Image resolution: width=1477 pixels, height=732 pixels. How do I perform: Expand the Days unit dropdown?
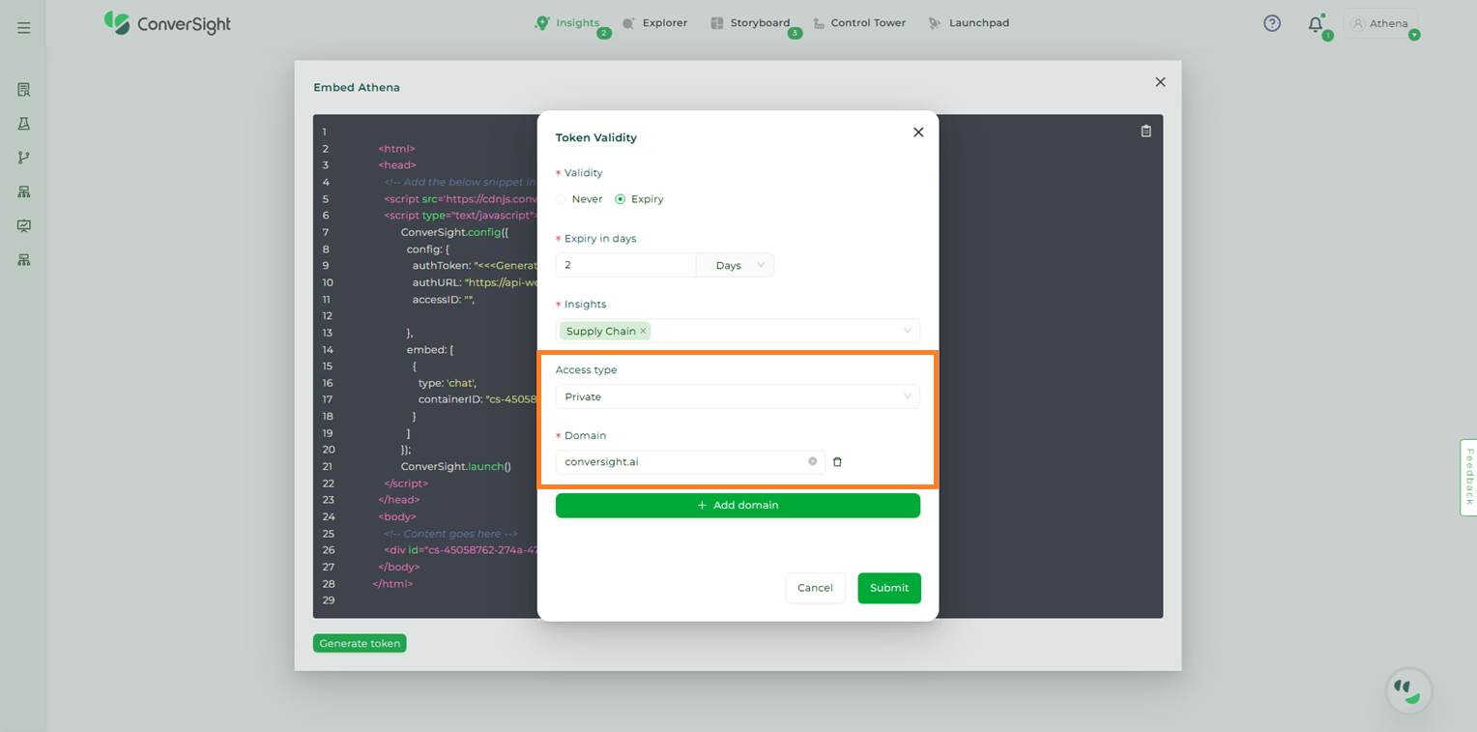coord(736,265)
